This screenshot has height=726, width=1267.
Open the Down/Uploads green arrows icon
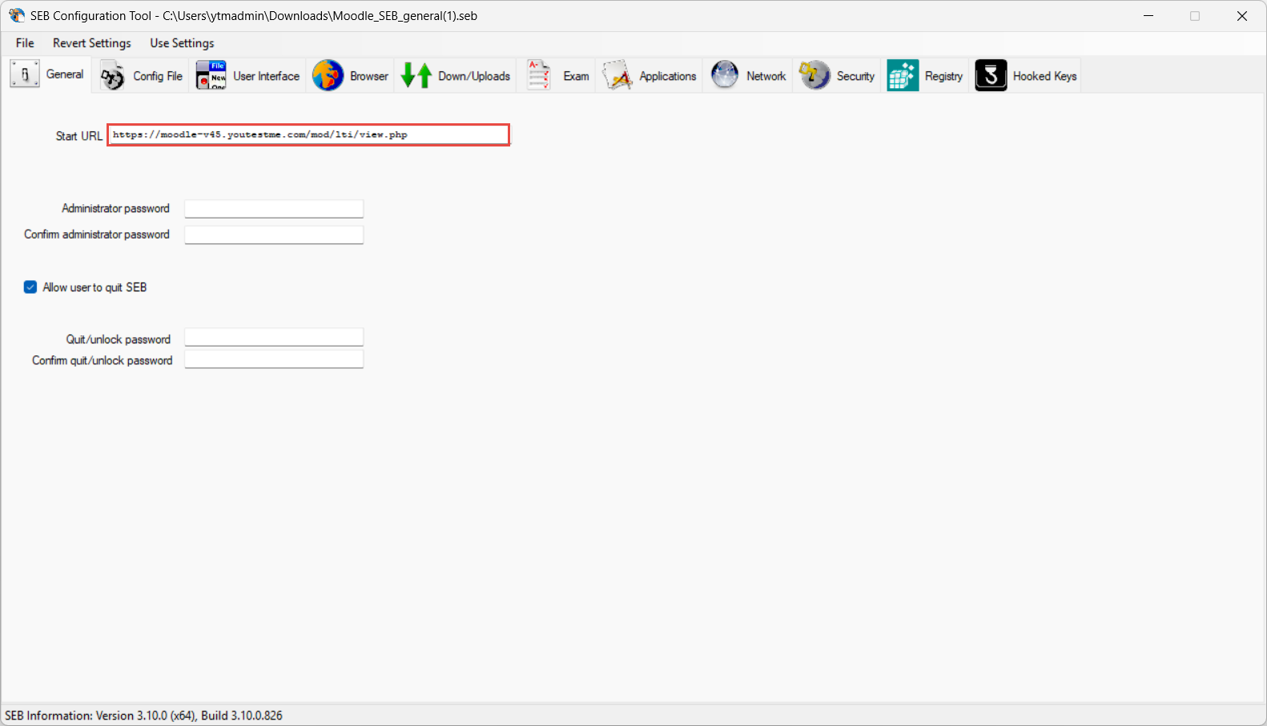(416, 76)
